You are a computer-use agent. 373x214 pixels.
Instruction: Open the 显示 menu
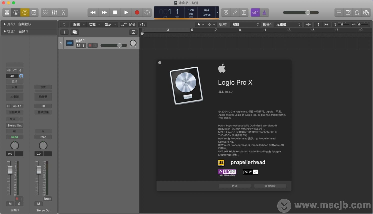(110, 24)
